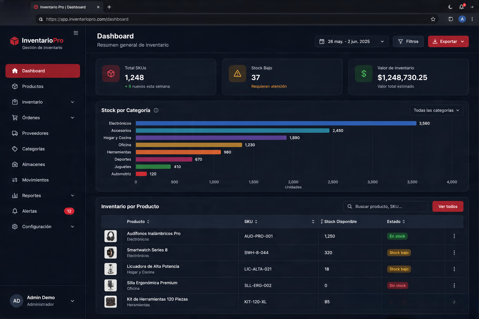Click the browser address bar URL
Viewport: 479px width, 319px height.
pyautogui.click(x=87, y=19)
